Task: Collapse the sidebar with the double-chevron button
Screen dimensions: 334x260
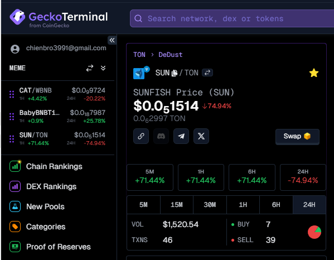Action: tap(112, 40)
